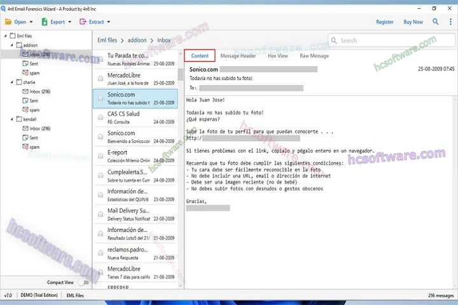This screenshot has width=458, height=305.
Task: Click addison breadcrumb
Action: [137, 40]
